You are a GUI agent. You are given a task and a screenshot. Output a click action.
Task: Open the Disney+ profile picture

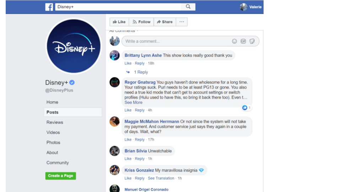point(74,46)
